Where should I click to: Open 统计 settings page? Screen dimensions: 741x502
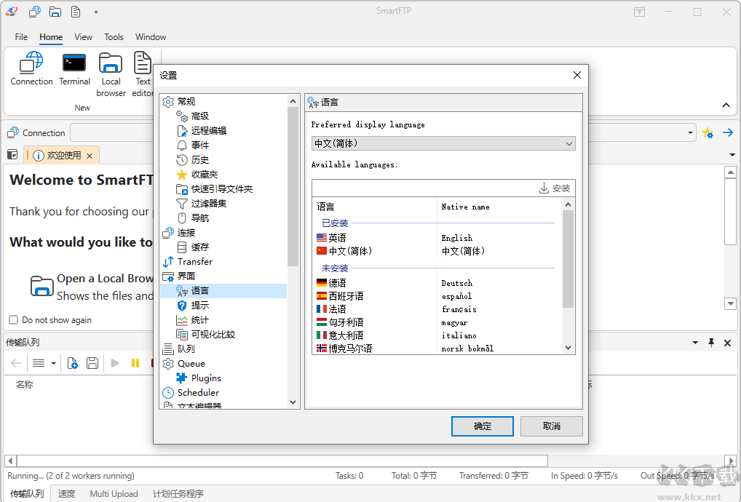pyautogui.click(x=199, y=320)
